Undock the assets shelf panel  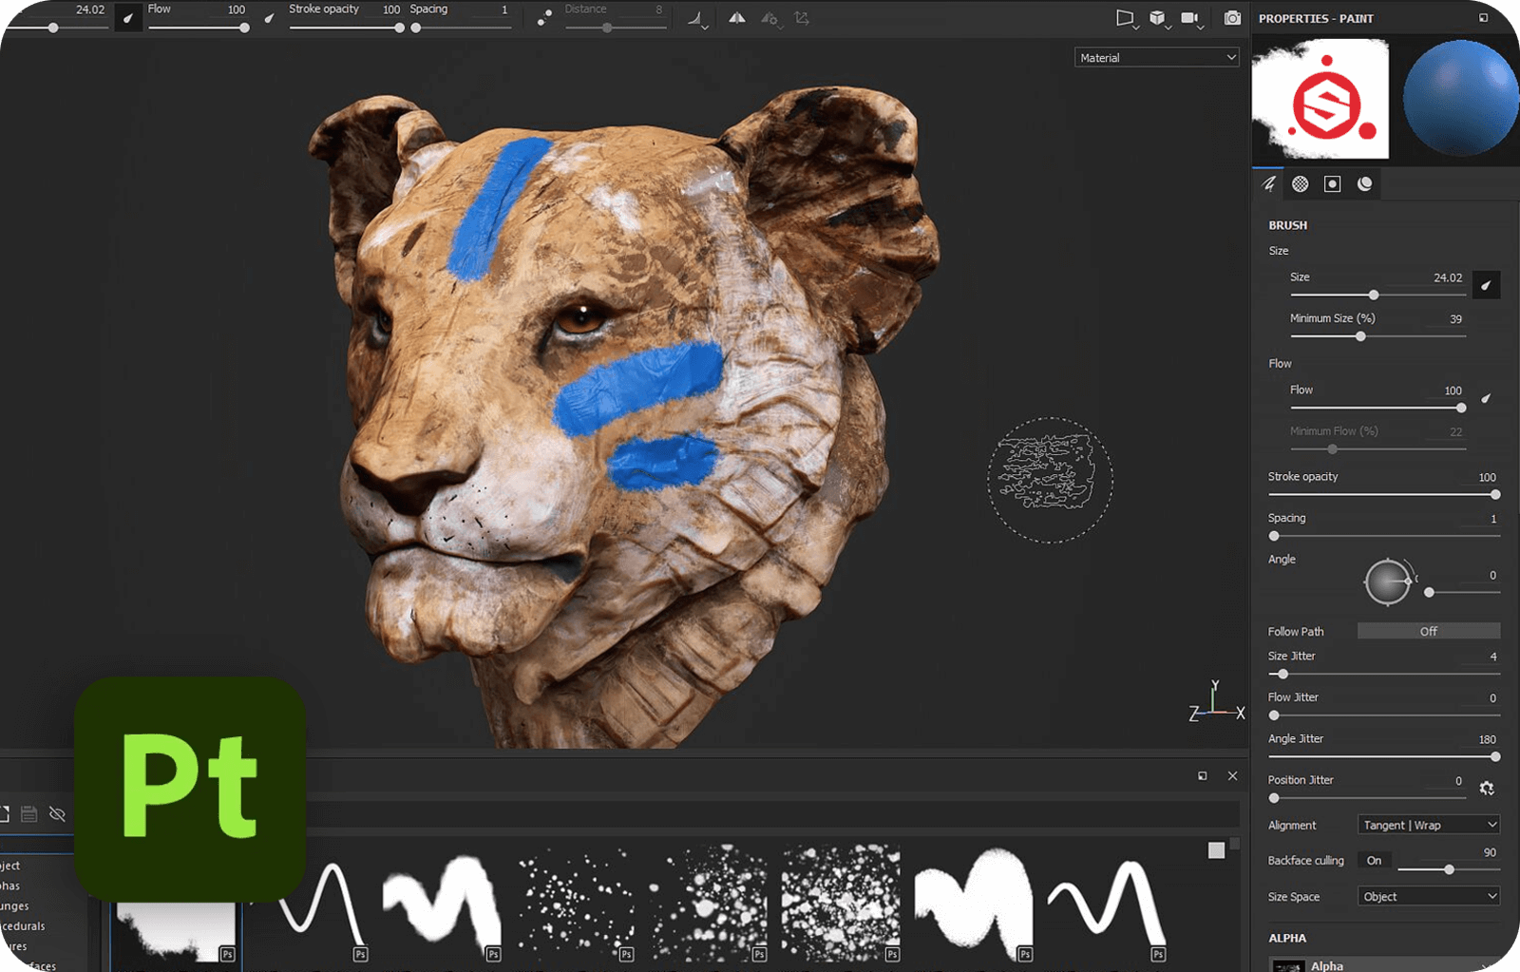[x=1203, y=776]
